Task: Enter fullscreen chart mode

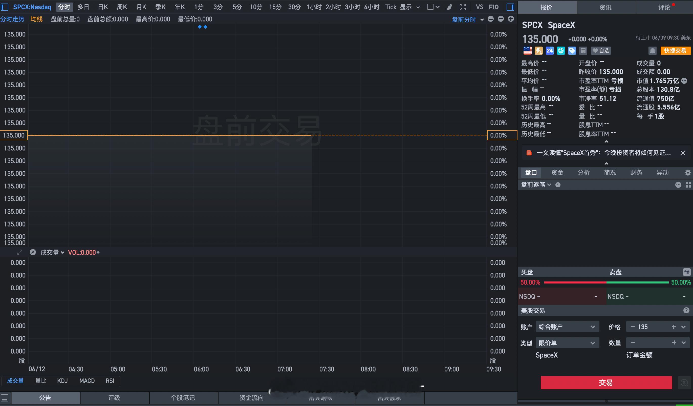Action: pyautogui.click(x=463, y=7)
